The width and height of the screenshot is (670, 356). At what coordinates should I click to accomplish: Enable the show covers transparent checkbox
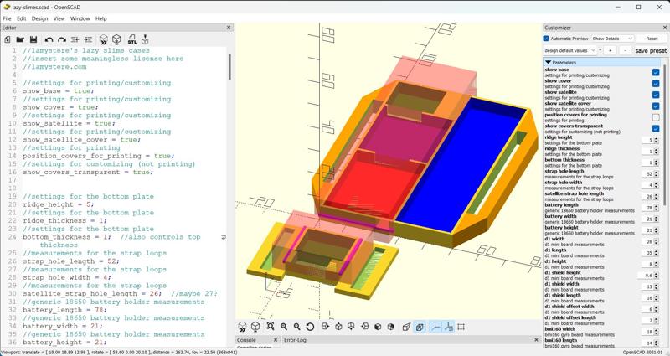[x=655, y=129]
